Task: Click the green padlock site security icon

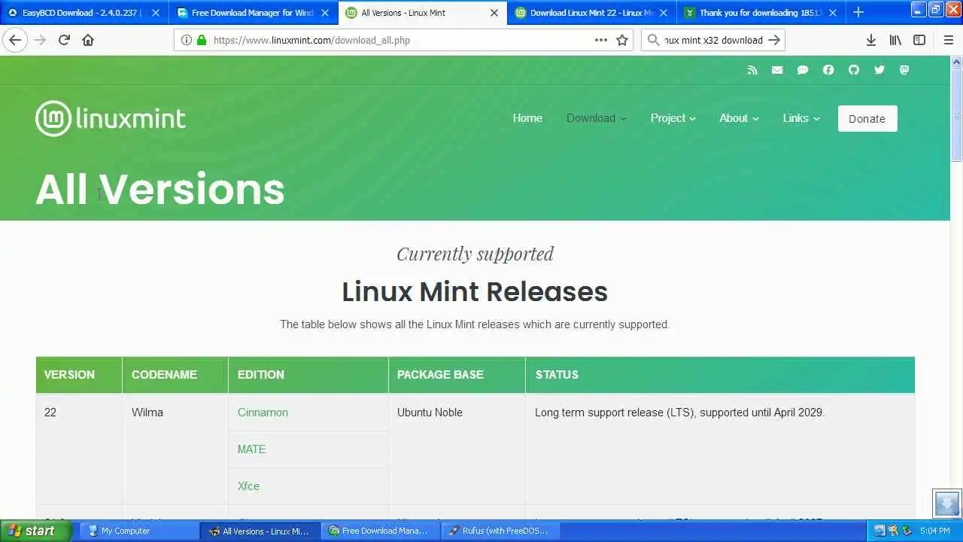Action: coord(201,40)
